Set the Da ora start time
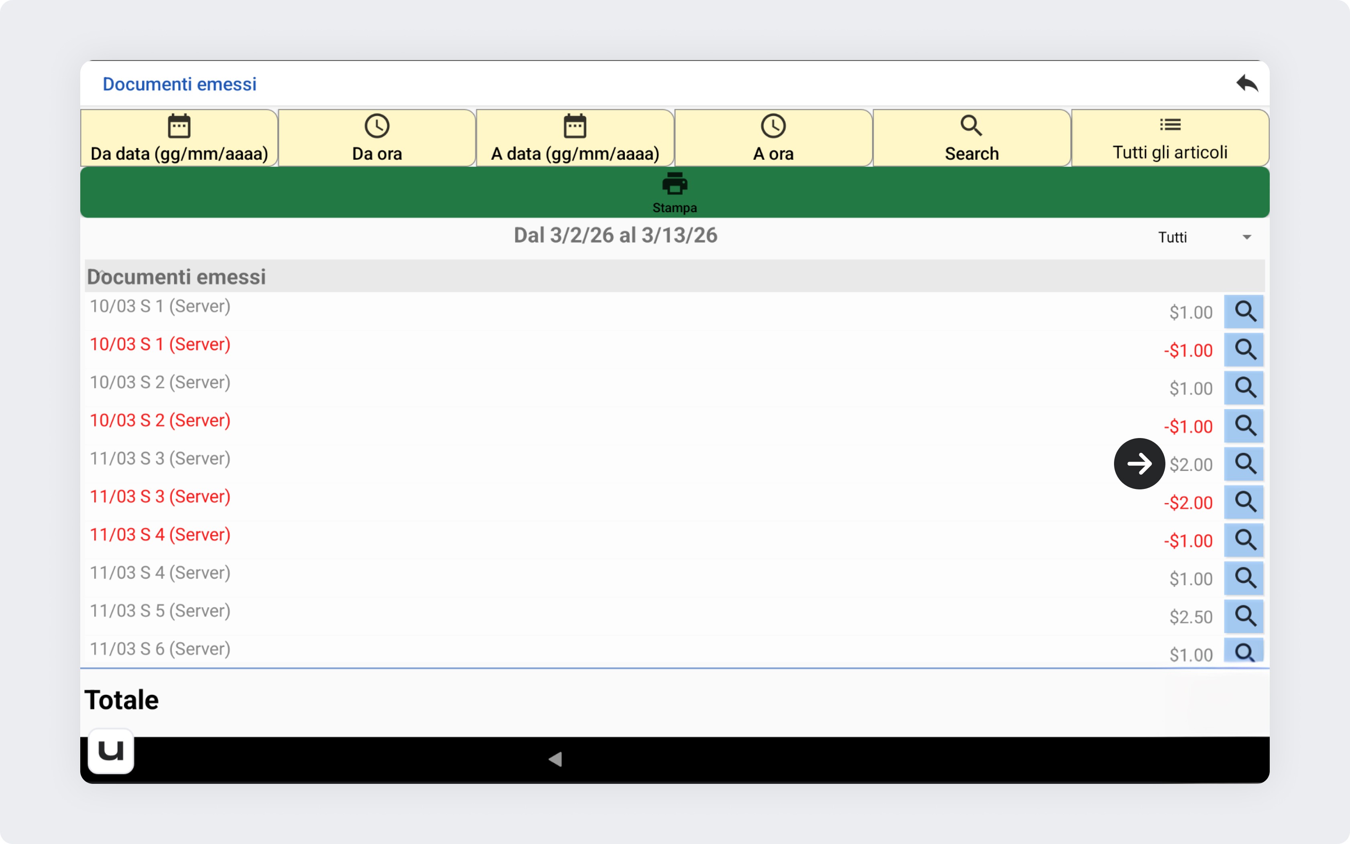This screenshot has height=844, width=1350. pyautogui.click(x=377, y=138)
